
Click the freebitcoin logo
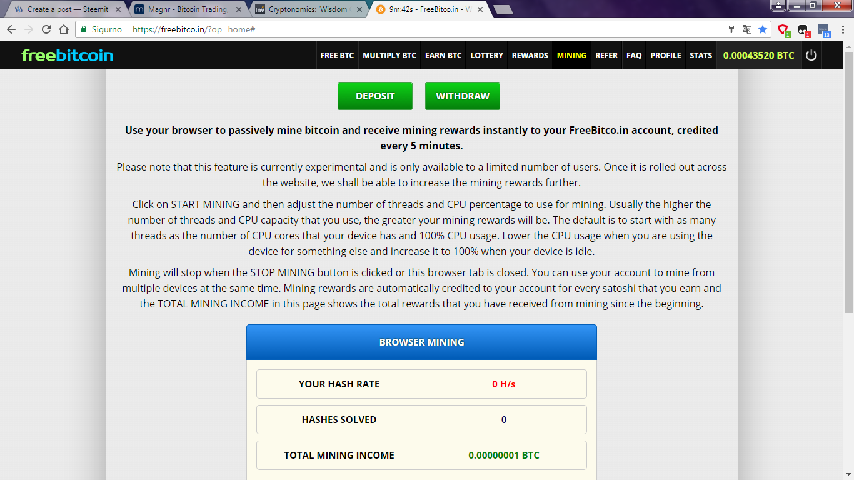[x=68, y=55]
